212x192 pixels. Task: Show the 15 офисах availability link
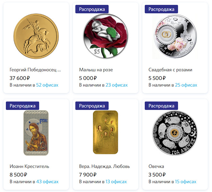click(x=185, y=182)
